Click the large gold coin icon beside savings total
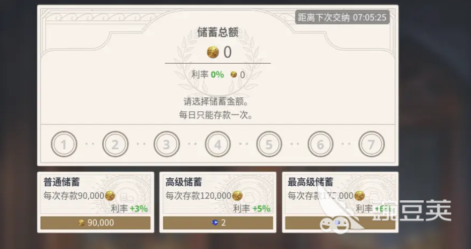The width and height of the screenshot is (471, 249). point(213,52)
